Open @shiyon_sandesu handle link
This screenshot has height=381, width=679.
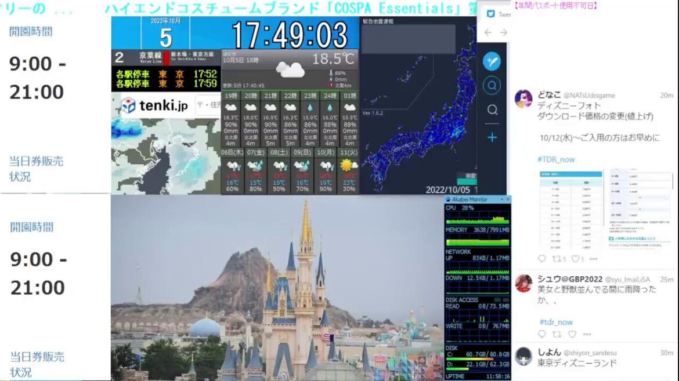(x=590, y=353)
